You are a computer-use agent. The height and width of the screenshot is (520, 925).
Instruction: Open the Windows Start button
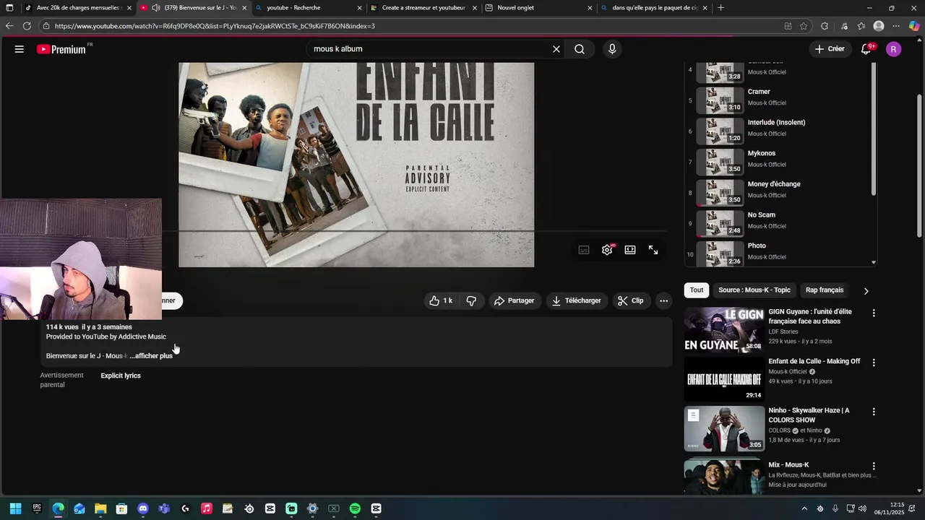15,508
